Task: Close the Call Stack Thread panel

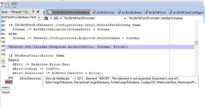Action: 38,12
